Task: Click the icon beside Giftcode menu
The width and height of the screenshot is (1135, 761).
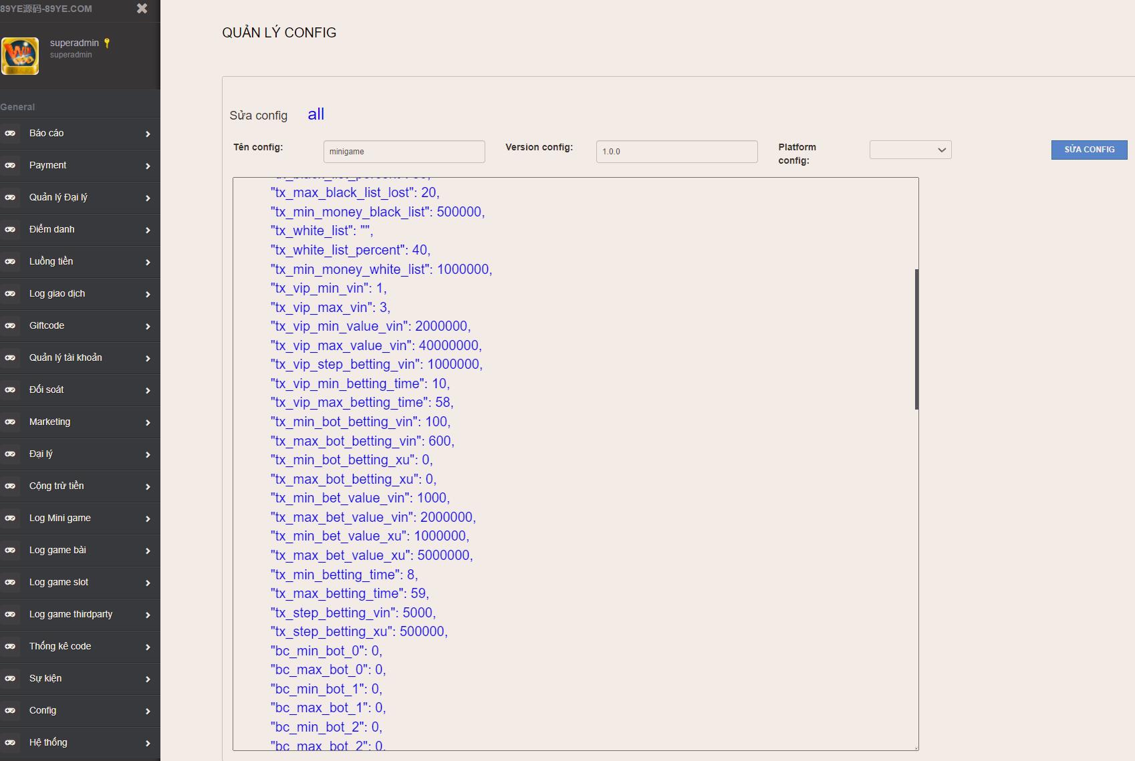Action: (10, 326)
